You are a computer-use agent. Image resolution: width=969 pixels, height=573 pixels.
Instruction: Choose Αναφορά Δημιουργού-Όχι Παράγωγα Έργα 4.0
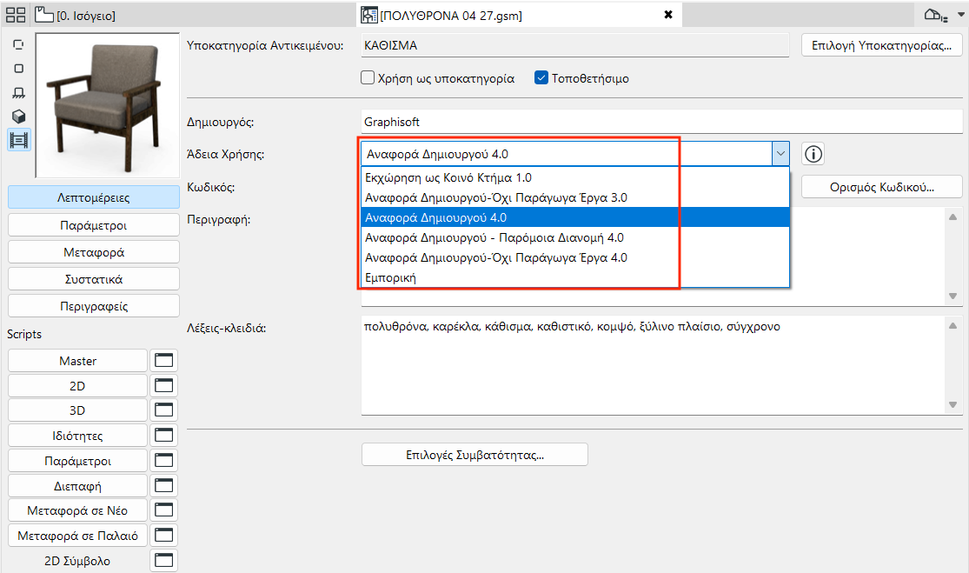coord(574,257)
